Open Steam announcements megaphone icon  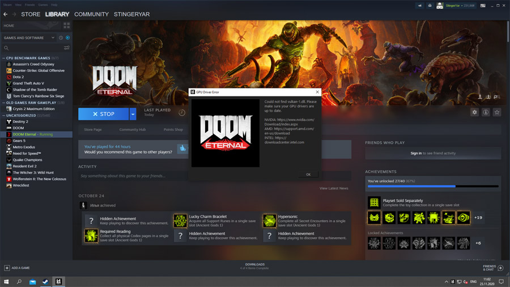click(x=419, y=6)
